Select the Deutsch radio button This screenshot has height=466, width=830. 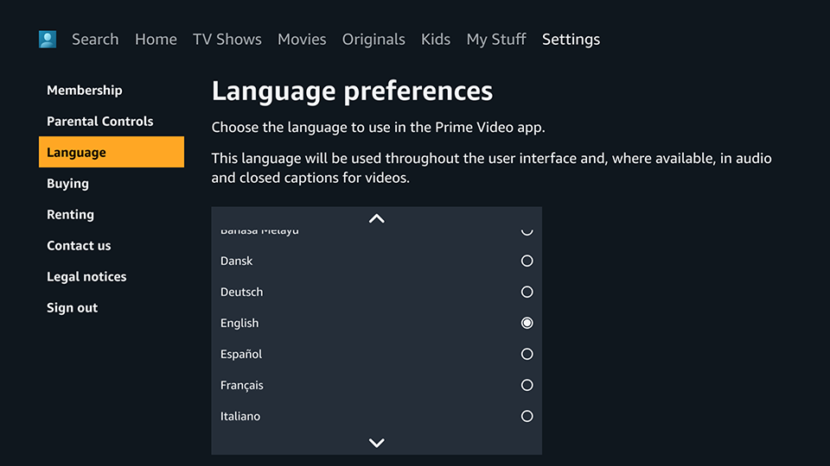tap(527, 292)
